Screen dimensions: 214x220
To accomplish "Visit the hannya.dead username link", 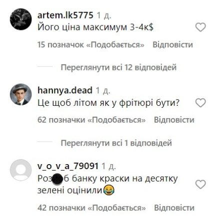I will pos(65,90).
